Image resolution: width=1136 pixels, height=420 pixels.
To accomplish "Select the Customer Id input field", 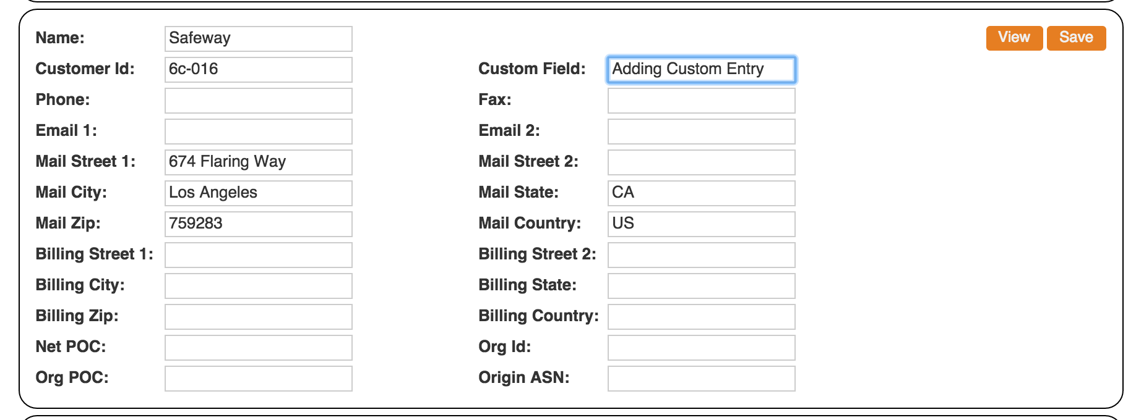I will [x=258, y=69].
